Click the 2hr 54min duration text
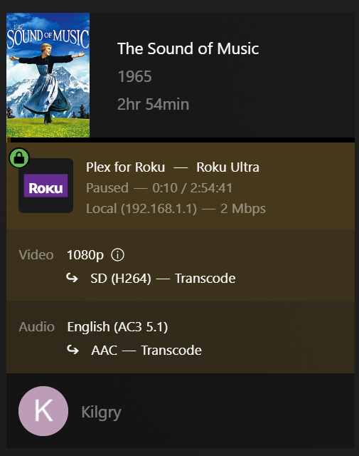This screenshot has width=359, height=456. pyautogui.click(x=154, y=104)
